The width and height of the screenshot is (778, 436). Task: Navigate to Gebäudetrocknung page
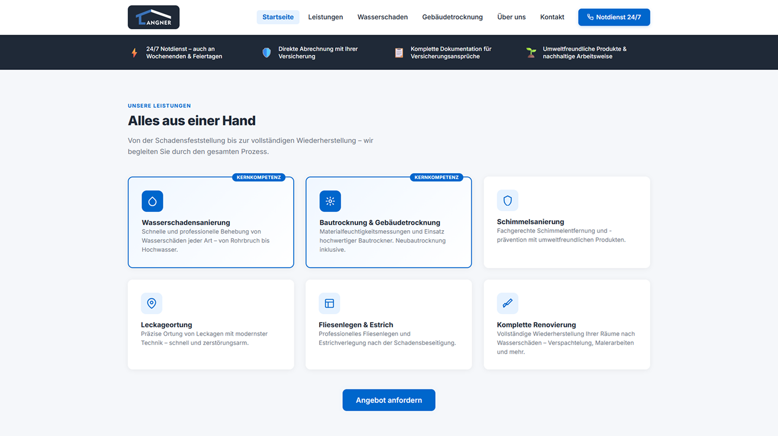[x=452, y=17]
